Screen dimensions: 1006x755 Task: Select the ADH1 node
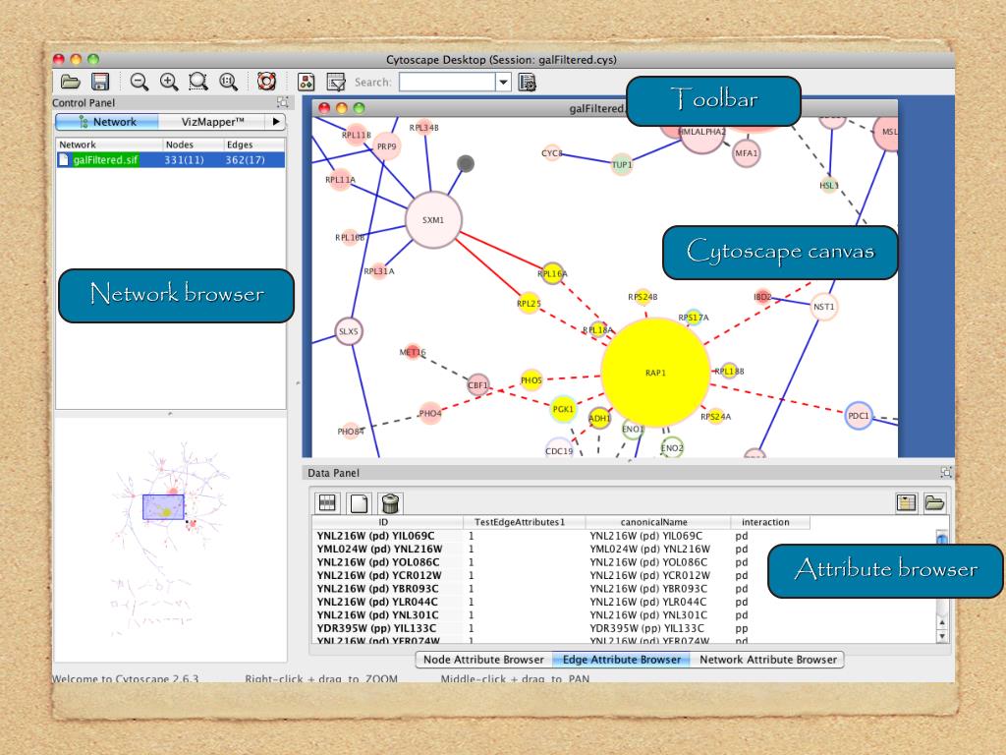pyautogui.click(x=599, y=419)
